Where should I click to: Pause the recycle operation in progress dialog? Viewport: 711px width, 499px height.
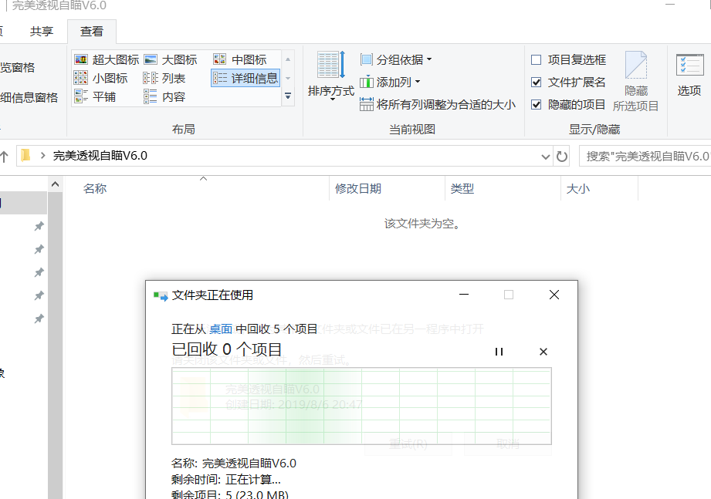point(499,352)
